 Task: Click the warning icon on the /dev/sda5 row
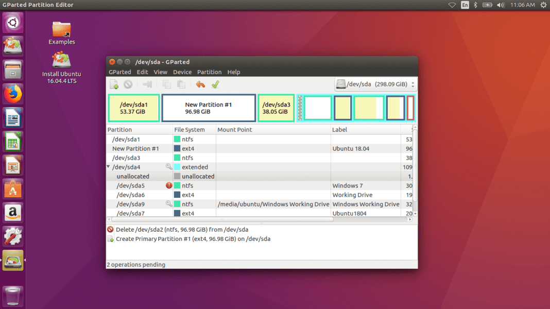(168, 185)
